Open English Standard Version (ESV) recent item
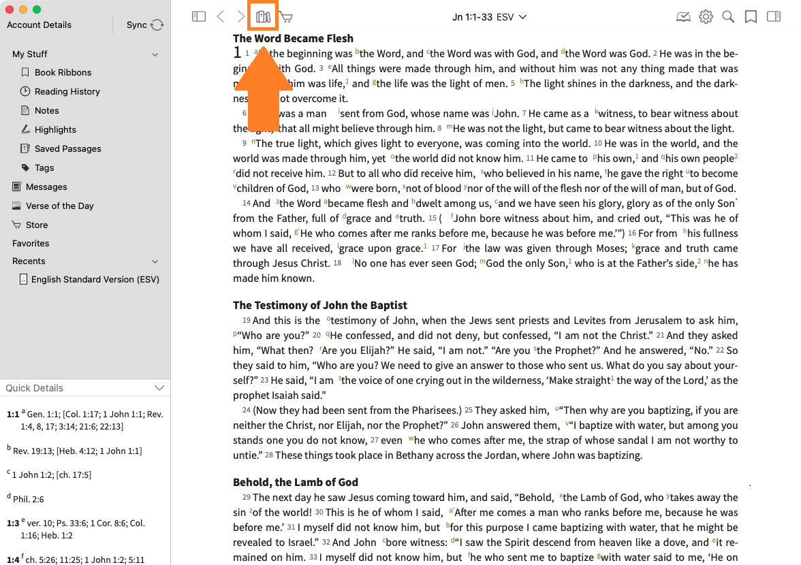Image resolution: width=801 pixels, height=565 pixels. coord(95,280)
